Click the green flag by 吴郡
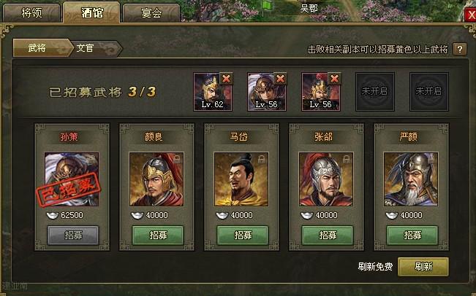Image resolution: width=476 pixels, height=296 pixels. [267, 7]
